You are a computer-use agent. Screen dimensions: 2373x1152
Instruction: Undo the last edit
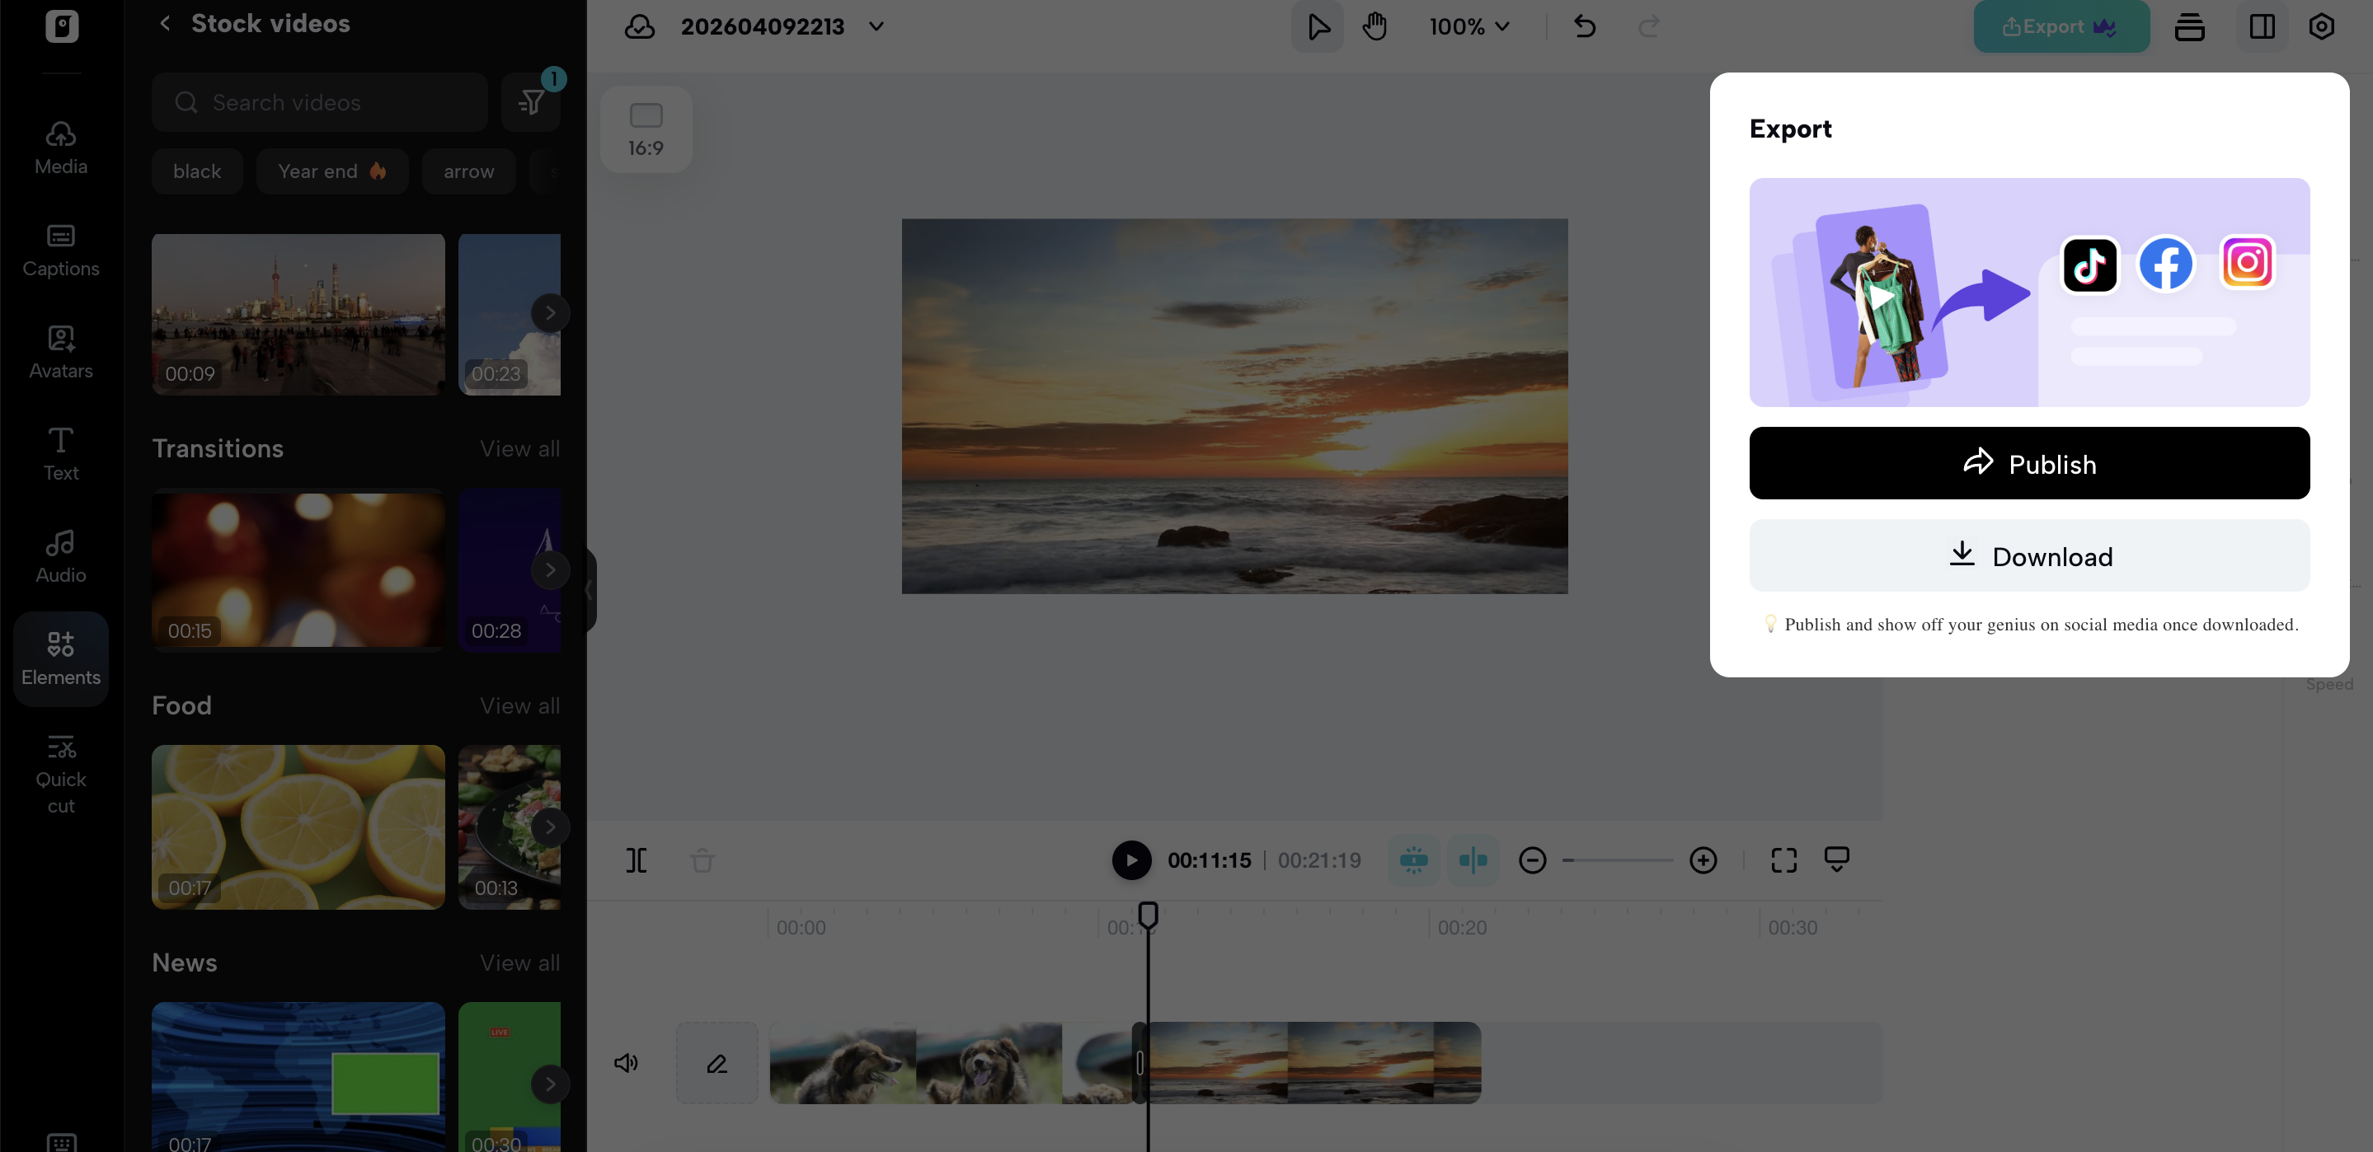[x=1585, y=26]
